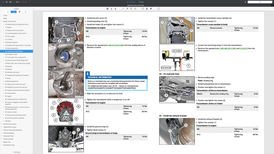Open the 115% zoom level dropdown
Image resolution: width=274 pixels, height=154 pixels.
click(x=18, y=2)
